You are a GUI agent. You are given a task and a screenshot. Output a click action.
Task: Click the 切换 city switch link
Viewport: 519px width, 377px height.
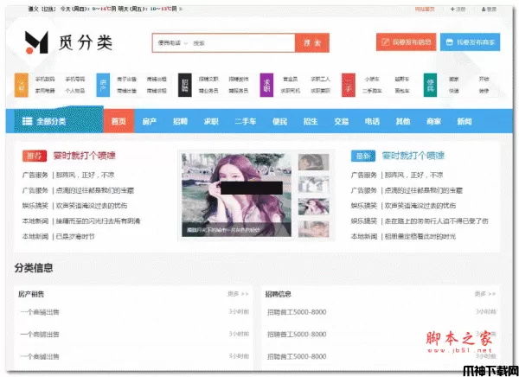pyautogui.click(x=49, y=9)
